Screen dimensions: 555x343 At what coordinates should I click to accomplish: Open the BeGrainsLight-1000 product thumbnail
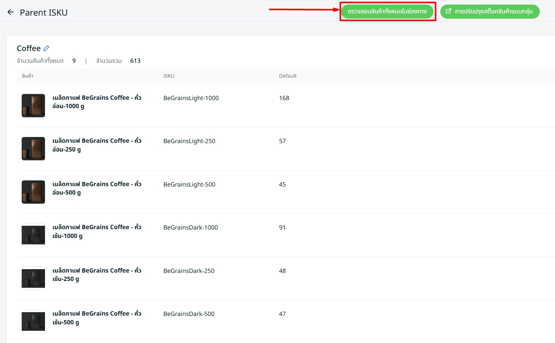pos(34,105)
